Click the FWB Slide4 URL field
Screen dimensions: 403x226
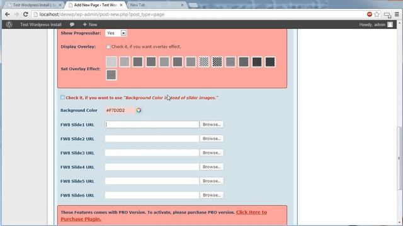(x=152, y=167)
